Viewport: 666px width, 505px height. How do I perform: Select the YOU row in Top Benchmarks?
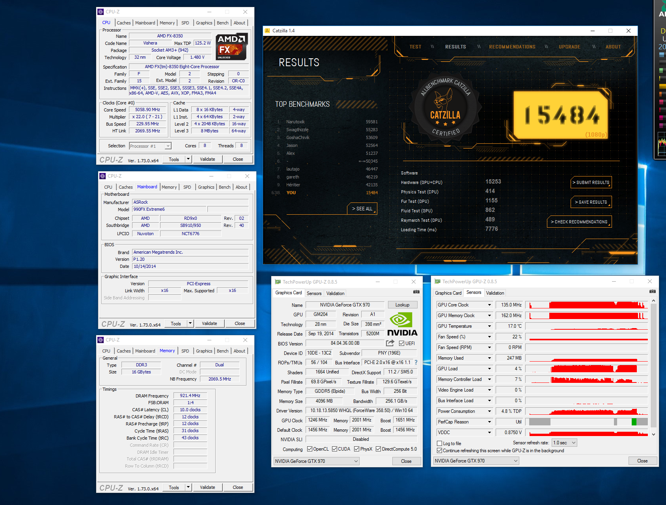coord(327,193)
